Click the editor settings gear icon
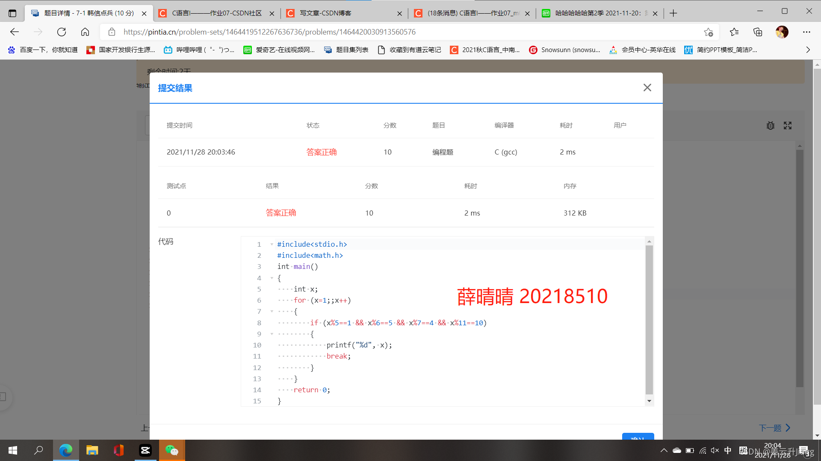This screenshot has width=821, height=461. click(x=770, y=125)
